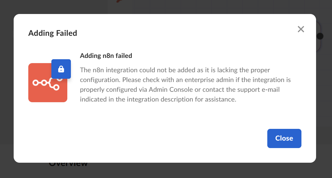
Task: Click the blue Close button
Action: (284, 138)
